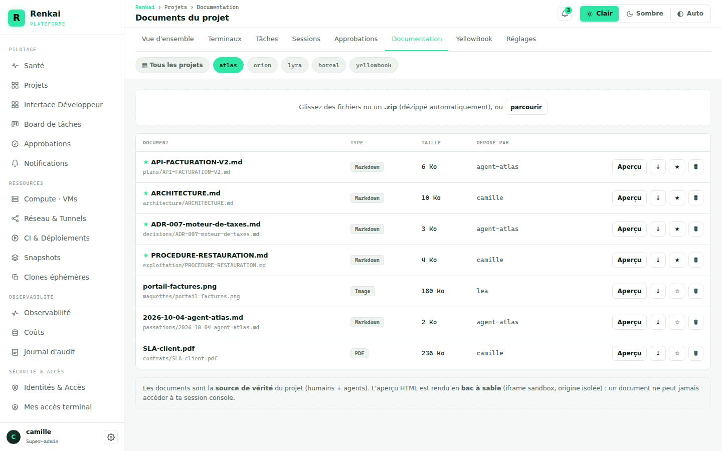This screenshot has height=451, width=722.
Task: Open the Approbations tab
Action: click(x=356, y=39)
